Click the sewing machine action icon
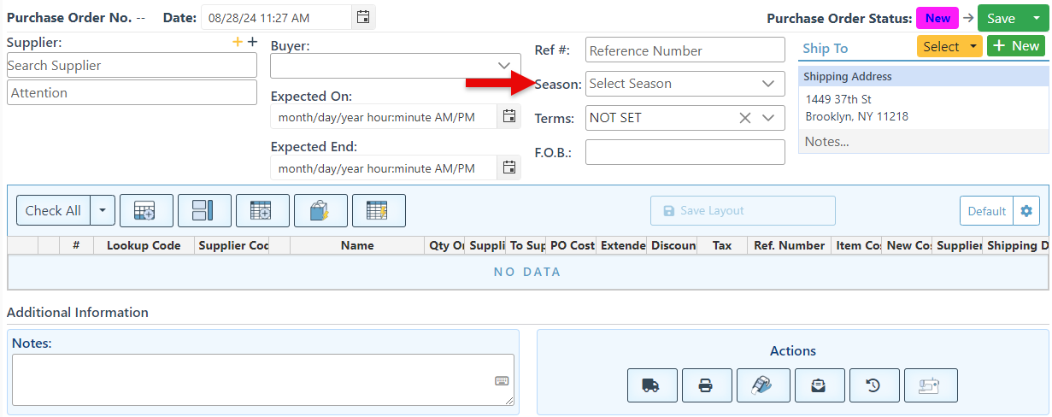This screenshot has height=417, width=1052. point(930,385)
